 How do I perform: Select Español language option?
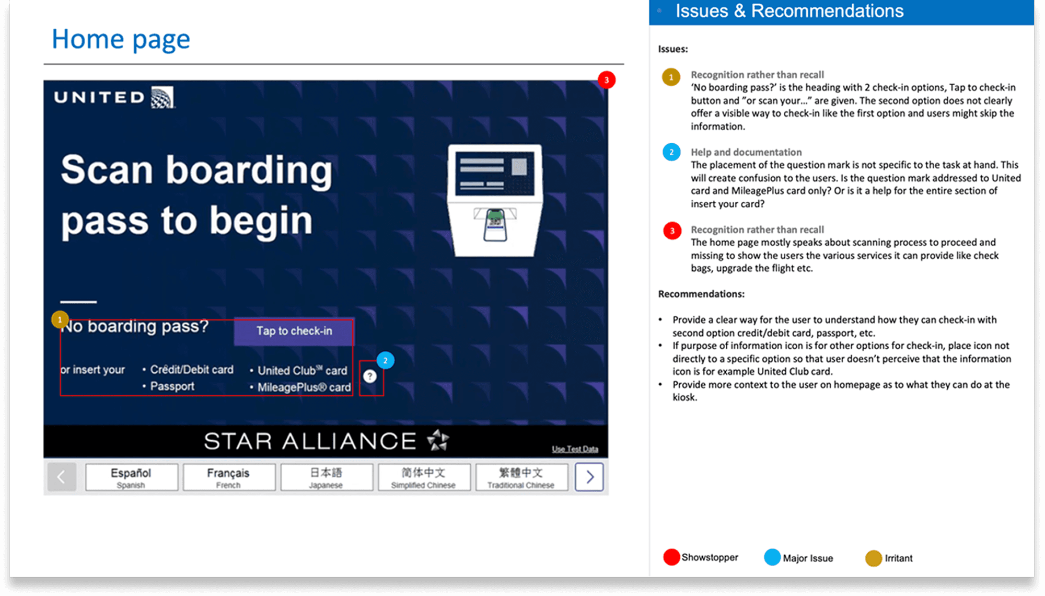coord(131,477)
